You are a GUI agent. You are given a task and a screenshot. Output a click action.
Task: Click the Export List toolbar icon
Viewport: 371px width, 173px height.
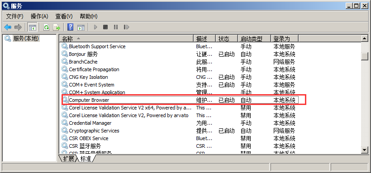(57, 27)
